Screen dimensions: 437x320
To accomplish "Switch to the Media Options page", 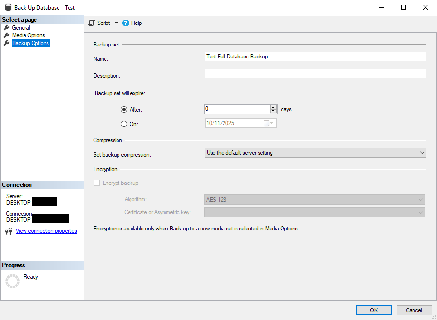I will pos(28,35).
